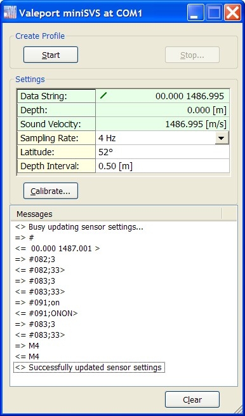The height and width of the screenshot is (416, 245).
Task: Select the '<= #091;ONON>' message line
Action: 46,314
